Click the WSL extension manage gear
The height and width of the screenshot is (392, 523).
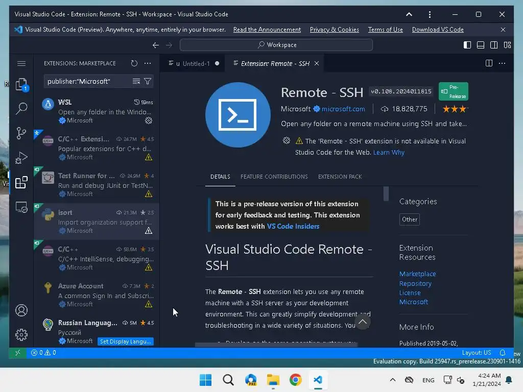149,120
